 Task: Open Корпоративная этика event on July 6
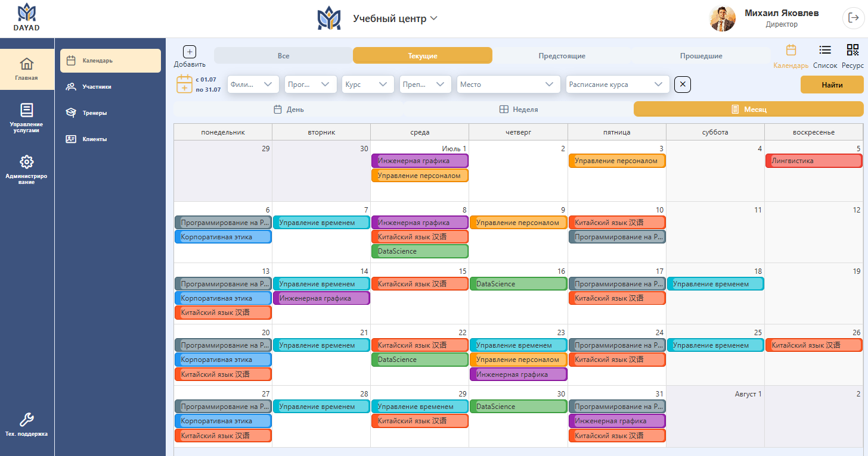pos(223,237)
